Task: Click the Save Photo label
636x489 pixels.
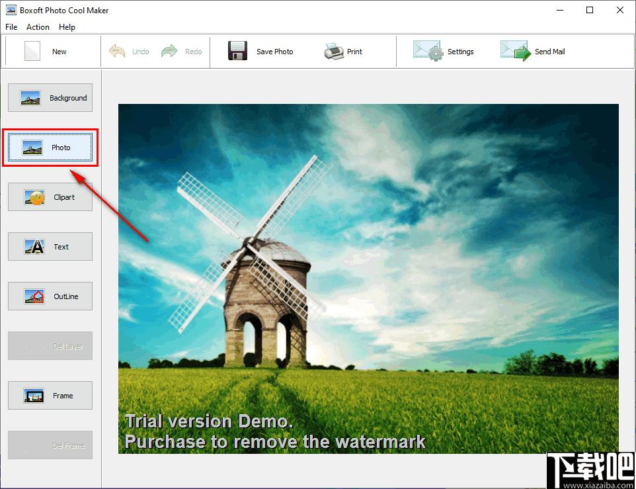Action: coord(274,52)
